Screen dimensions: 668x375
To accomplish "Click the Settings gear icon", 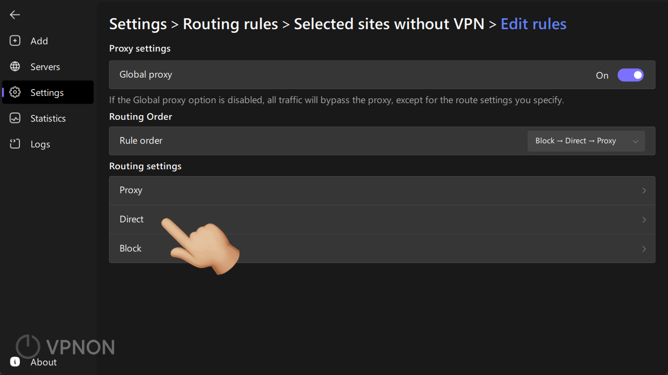I will [15, 92].
